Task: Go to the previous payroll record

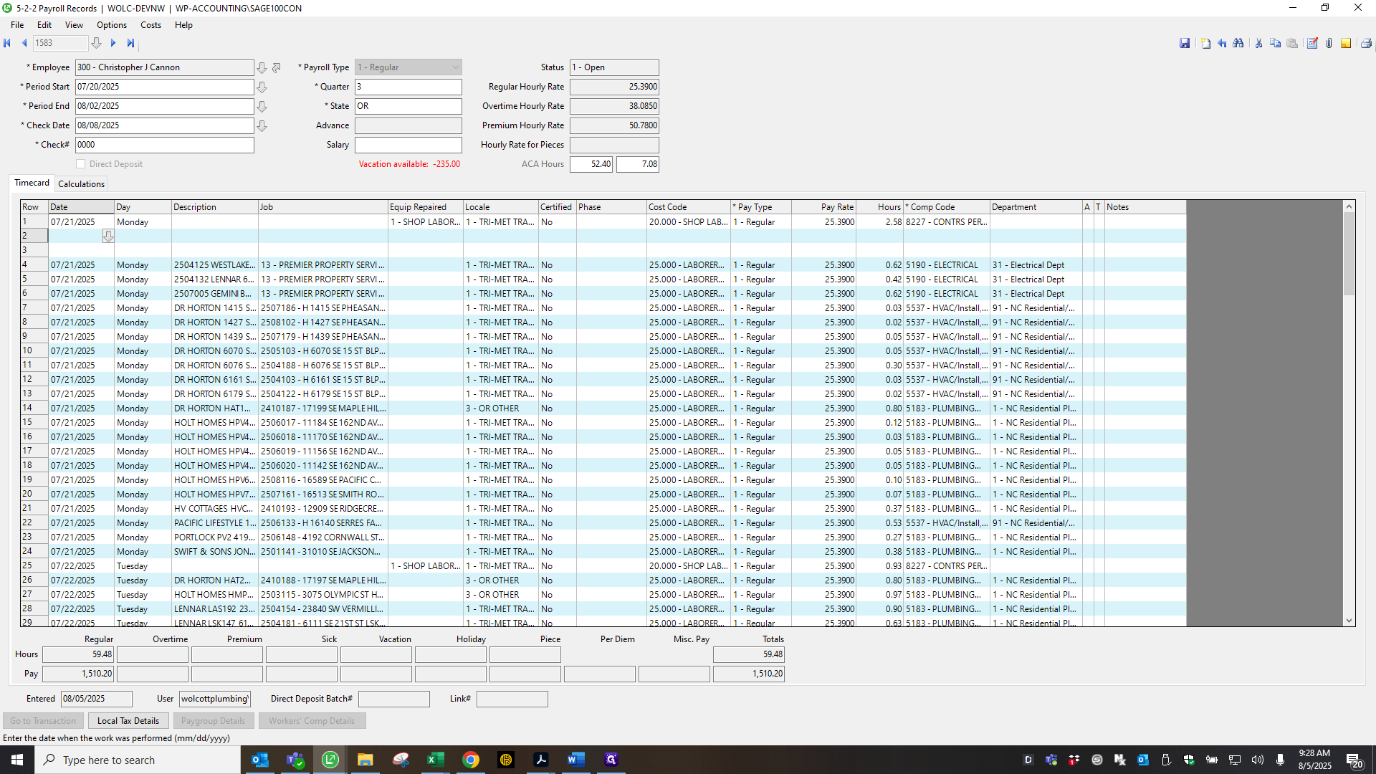Action: click(x=24, y=43)
